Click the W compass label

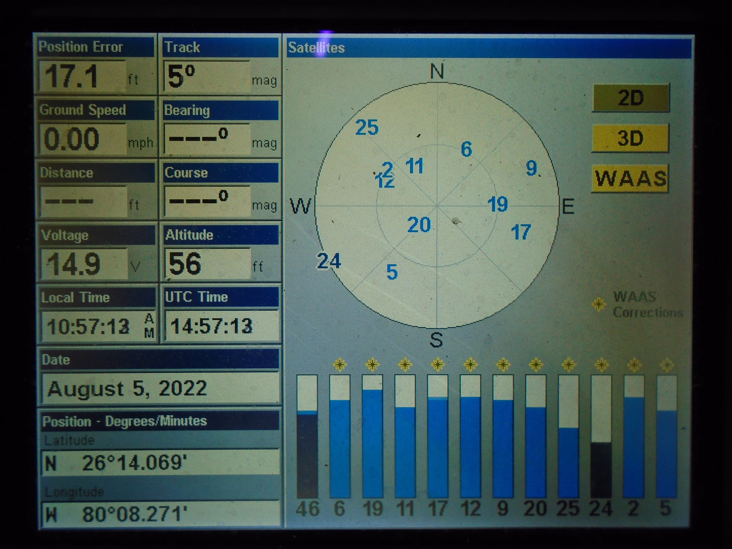pos(301,206)
